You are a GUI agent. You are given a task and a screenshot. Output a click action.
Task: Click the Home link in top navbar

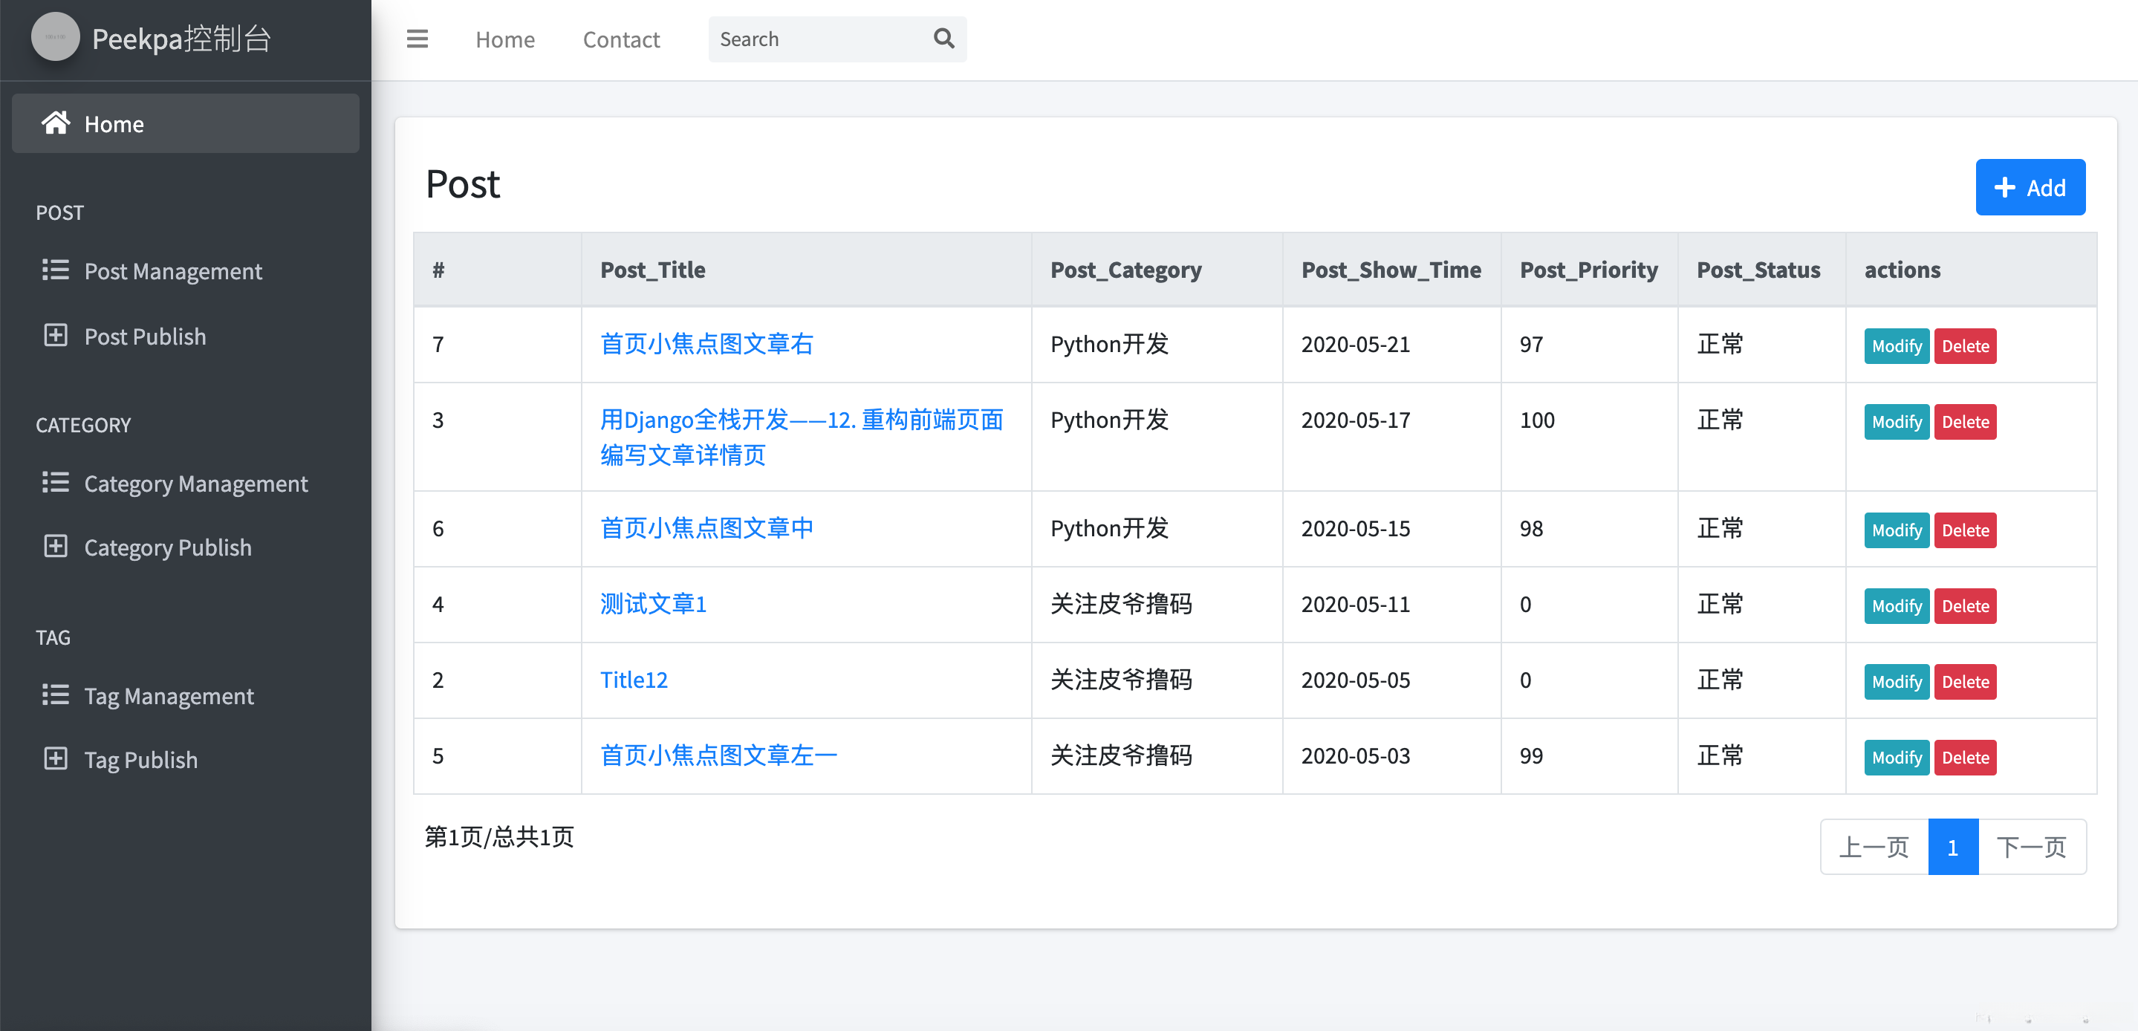pos(504,39)
